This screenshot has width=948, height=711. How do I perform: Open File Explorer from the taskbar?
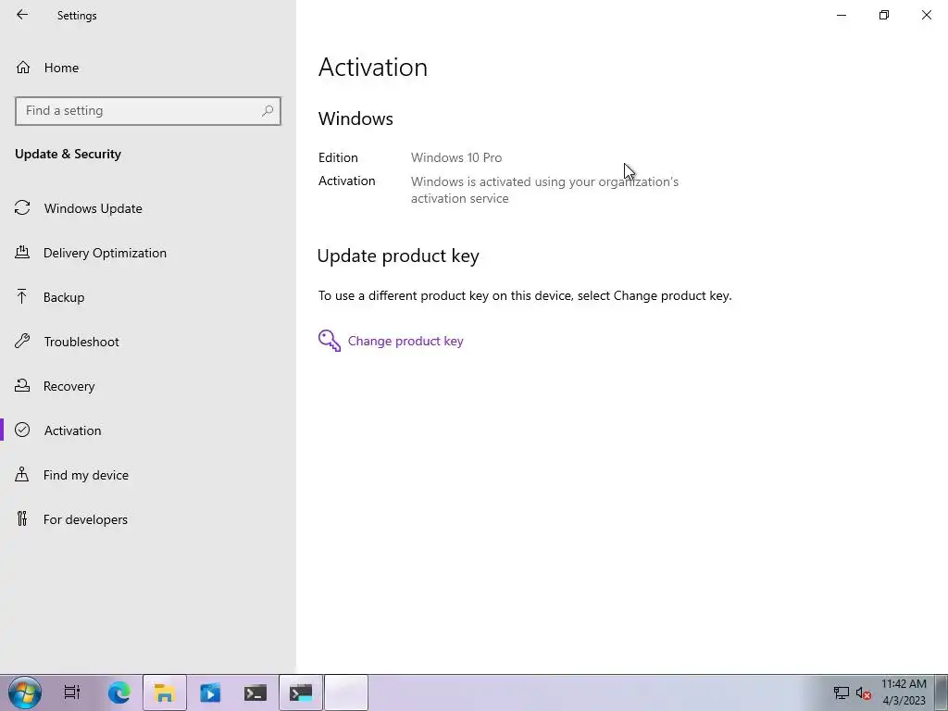point(165,692)
